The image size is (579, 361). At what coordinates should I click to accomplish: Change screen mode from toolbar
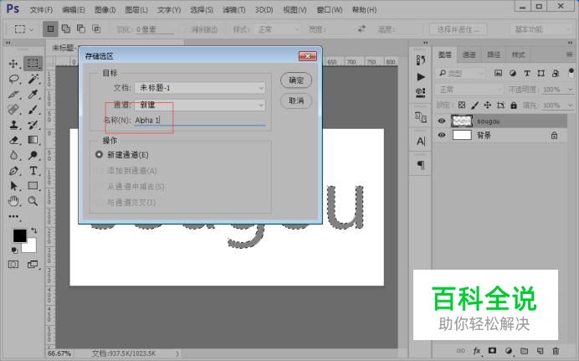click(x=33, y=264)
